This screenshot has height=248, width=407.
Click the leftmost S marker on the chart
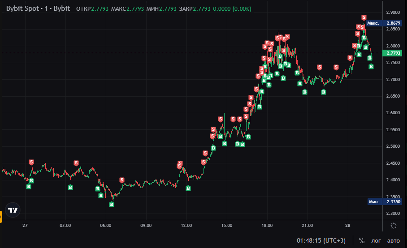31,162
